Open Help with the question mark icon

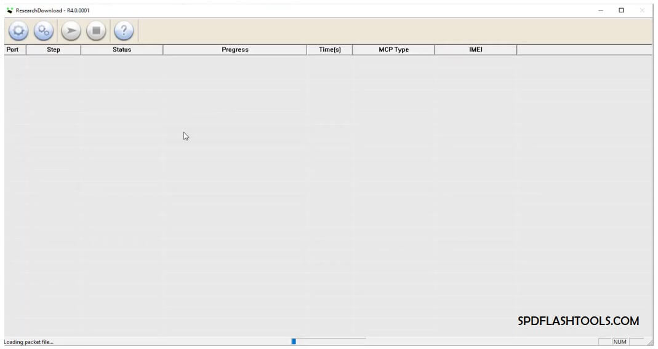pyautogui.click(x=124, y=31)
